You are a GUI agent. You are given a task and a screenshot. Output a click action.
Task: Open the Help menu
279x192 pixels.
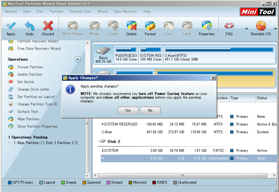pos(147,12)
